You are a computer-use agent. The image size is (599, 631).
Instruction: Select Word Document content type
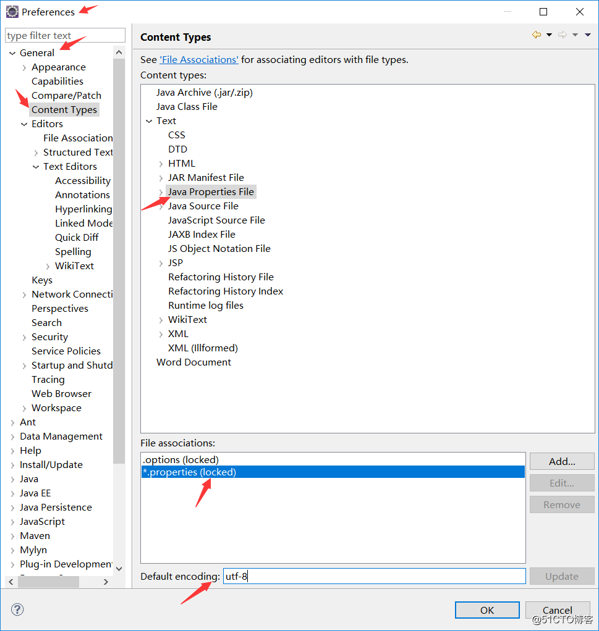(x=193, y=362)
